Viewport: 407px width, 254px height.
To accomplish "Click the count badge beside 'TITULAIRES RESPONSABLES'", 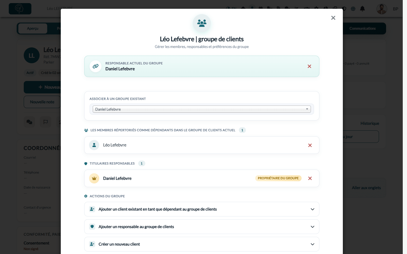I will pos(142,163).
